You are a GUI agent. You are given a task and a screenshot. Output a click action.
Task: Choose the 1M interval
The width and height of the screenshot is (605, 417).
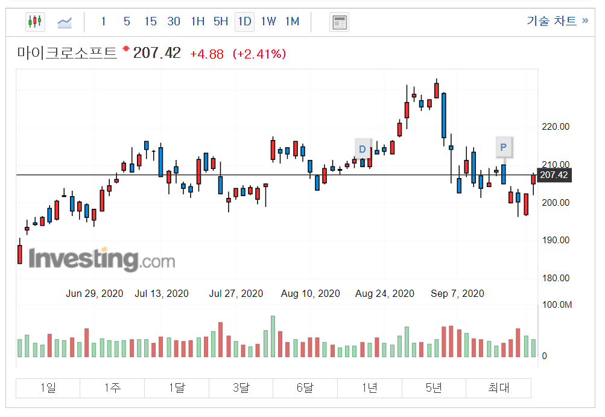pyautogui.click(x=292, y=21)
